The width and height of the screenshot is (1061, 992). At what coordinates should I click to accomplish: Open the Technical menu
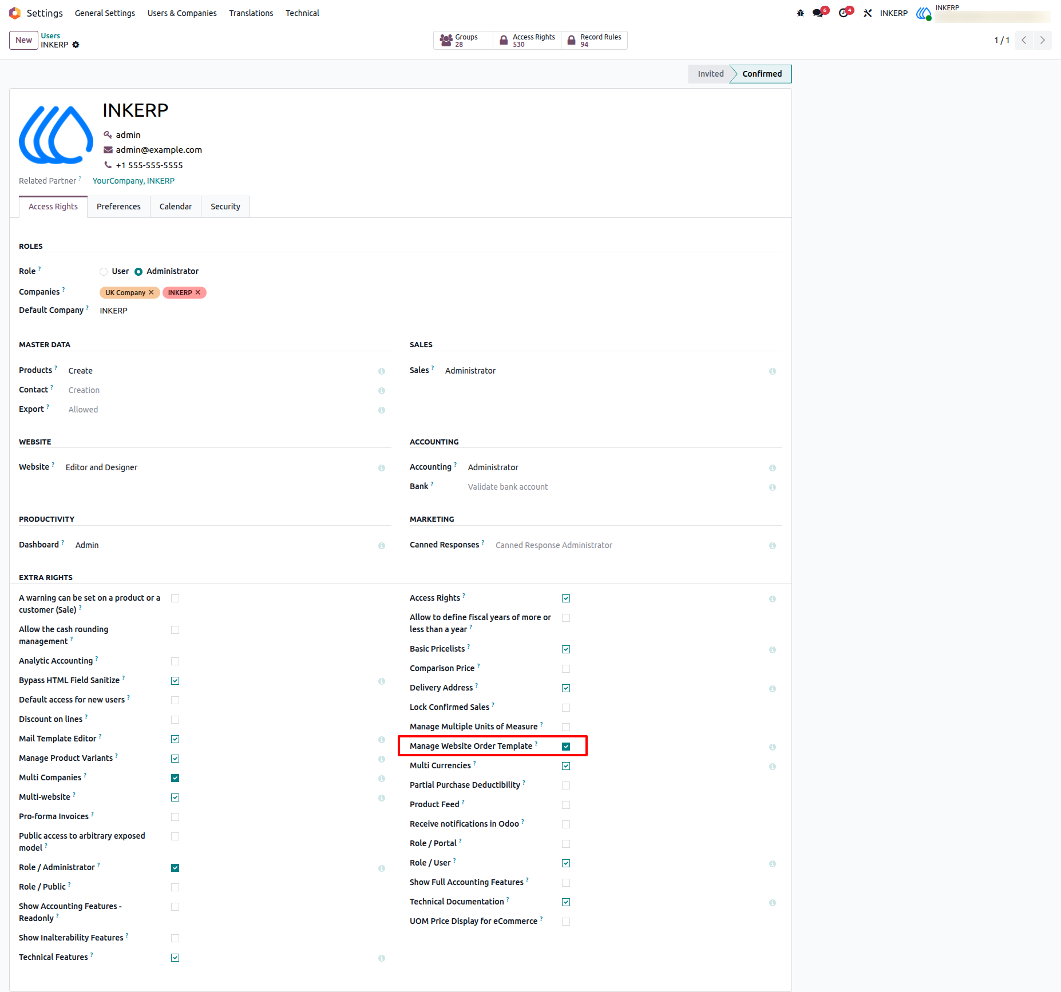302,13
